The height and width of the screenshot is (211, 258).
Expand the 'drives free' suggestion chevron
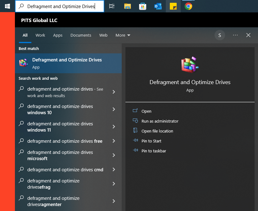tap(114, 141)
